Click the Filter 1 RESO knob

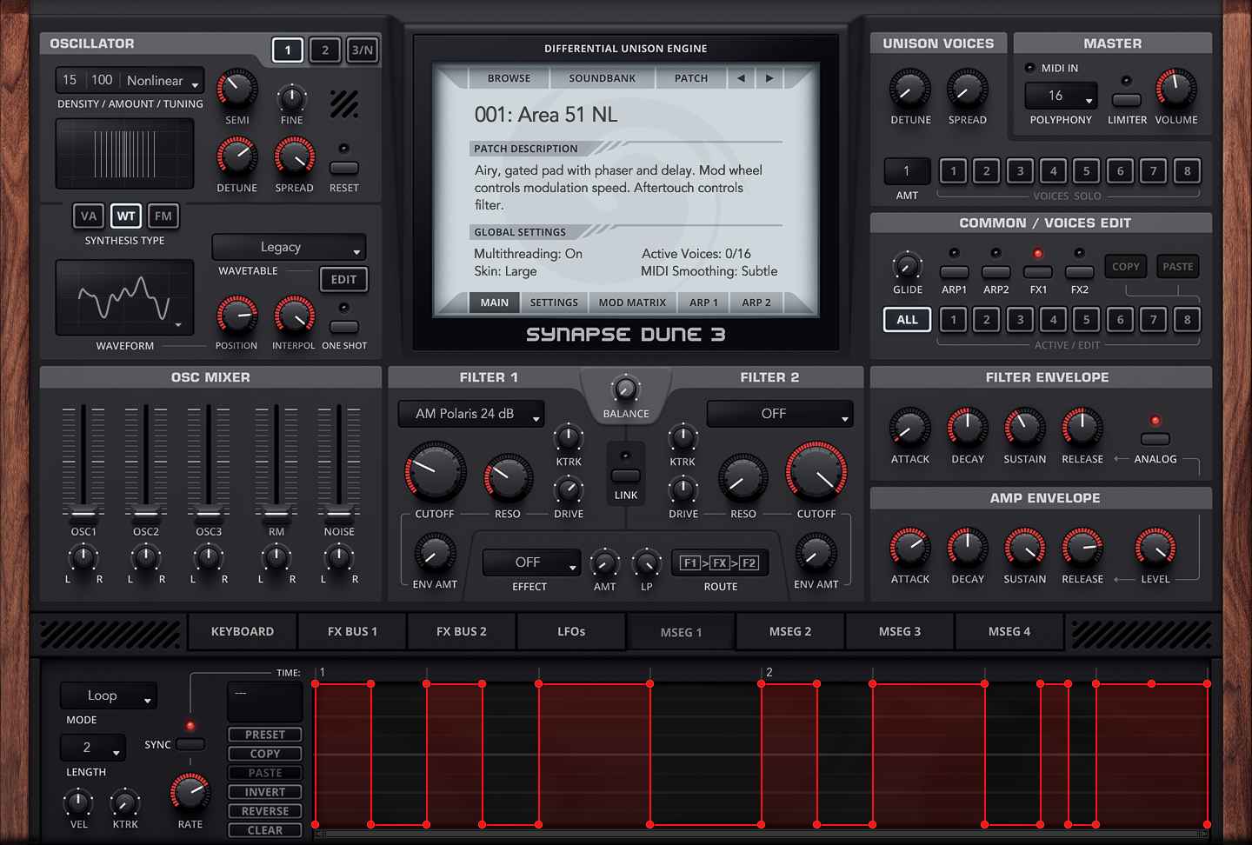[x=508, y=477]
